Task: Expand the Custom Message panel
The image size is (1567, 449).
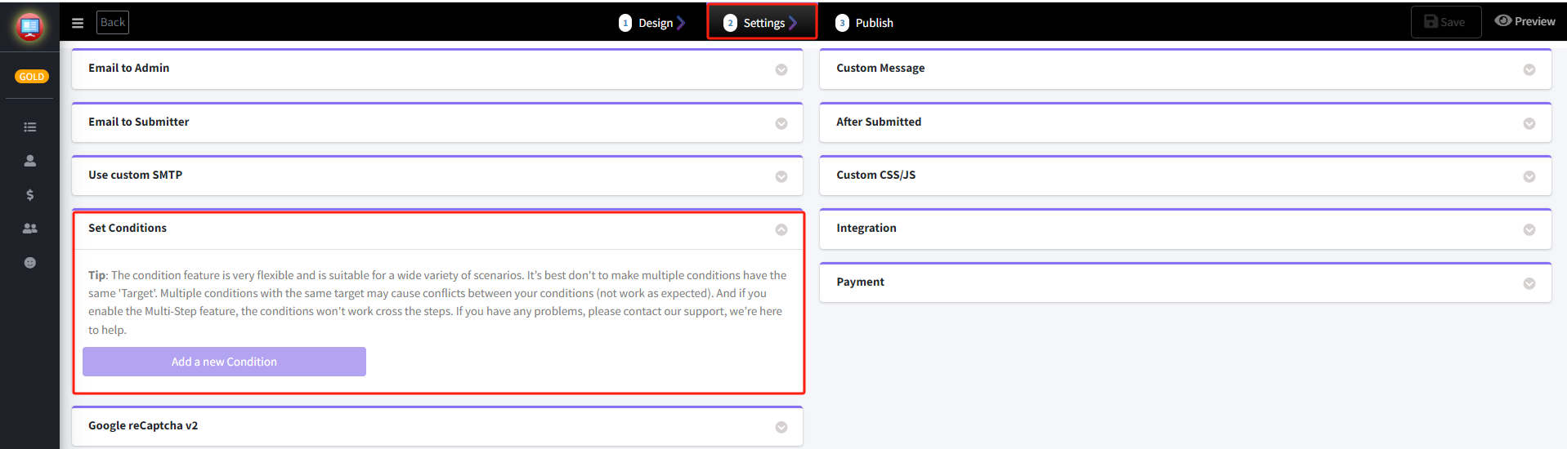Action: (x=1529, y=69)
